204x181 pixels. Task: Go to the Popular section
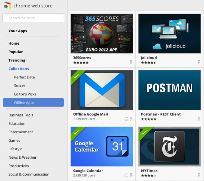pyautogui.click(x=16, y=52)
